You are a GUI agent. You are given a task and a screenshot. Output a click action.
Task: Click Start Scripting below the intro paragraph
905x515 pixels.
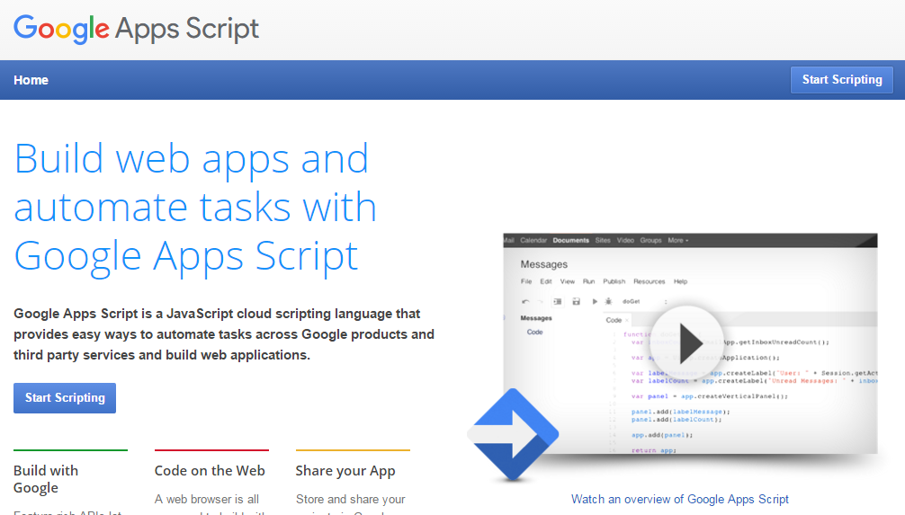coord(65,398)
